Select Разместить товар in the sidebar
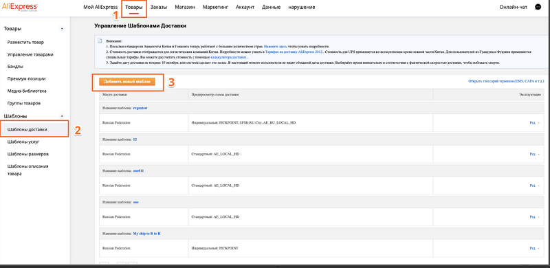Viewport: 550px width, 268px height. 25,42
